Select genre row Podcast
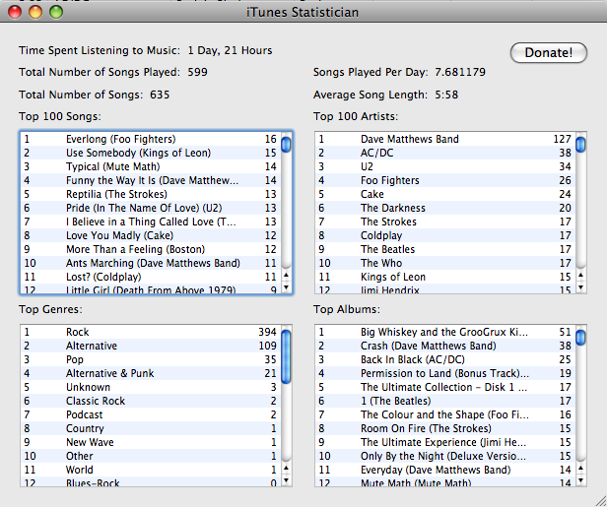 click(x=151, y=415)
